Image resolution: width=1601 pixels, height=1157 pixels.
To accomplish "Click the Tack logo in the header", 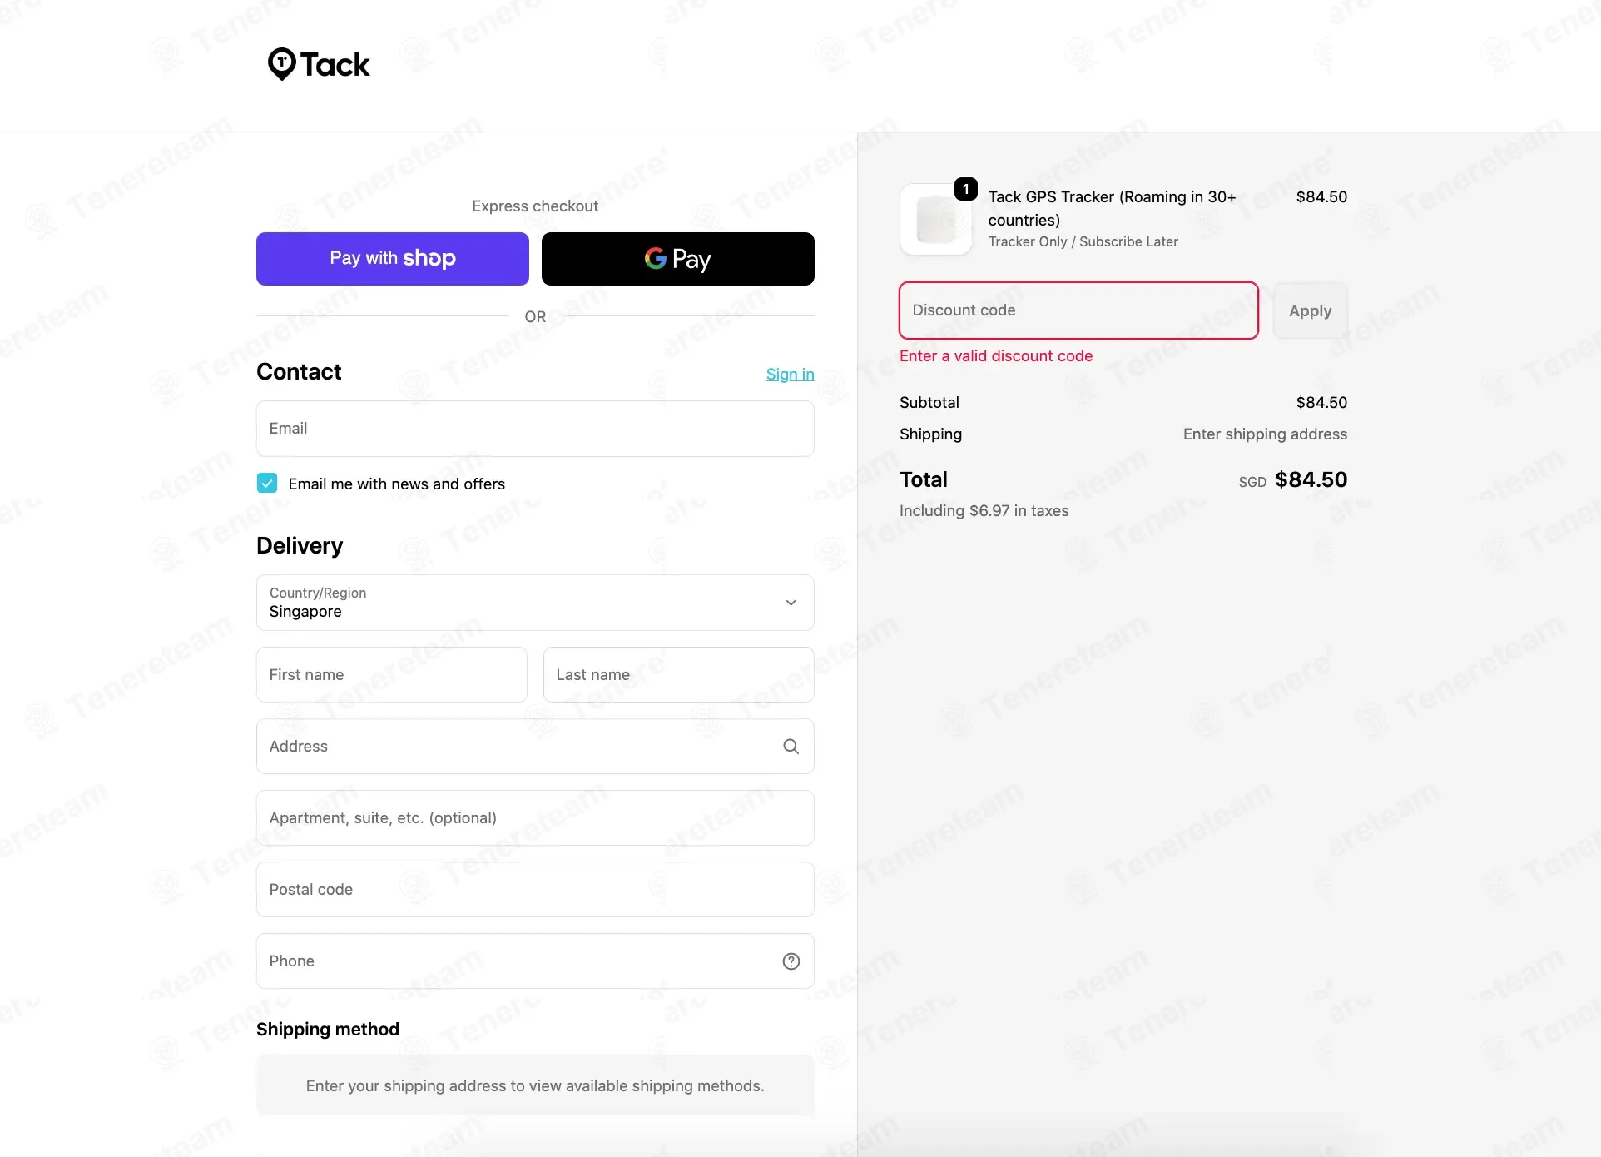I will point(319,64).
